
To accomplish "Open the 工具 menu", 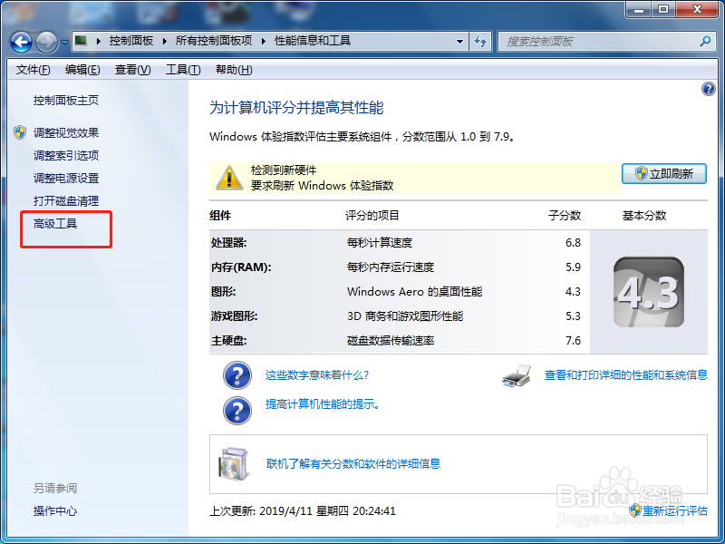I will pos(182,69).
